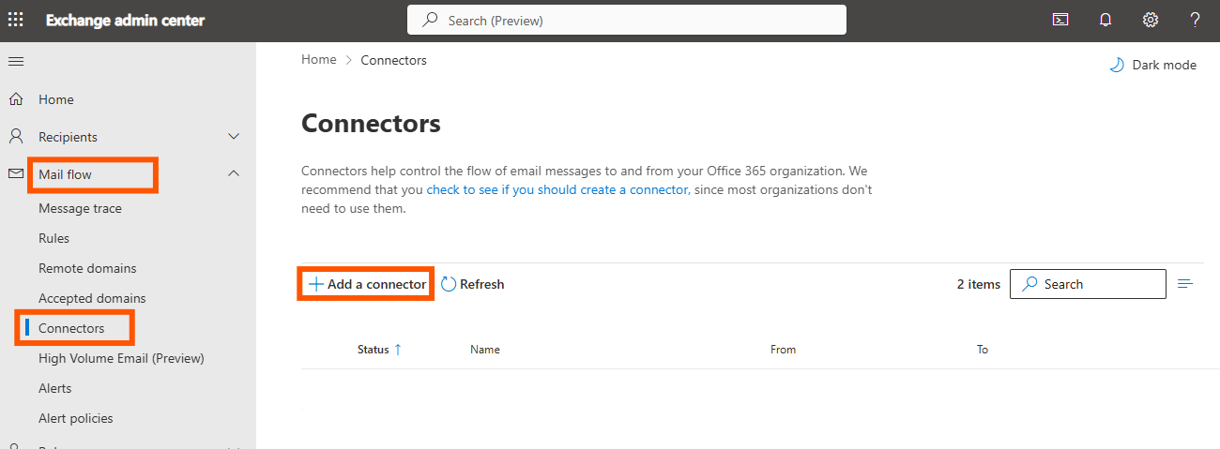
Task: Expand the Recipients section chevron
Action: click(234, 137)
